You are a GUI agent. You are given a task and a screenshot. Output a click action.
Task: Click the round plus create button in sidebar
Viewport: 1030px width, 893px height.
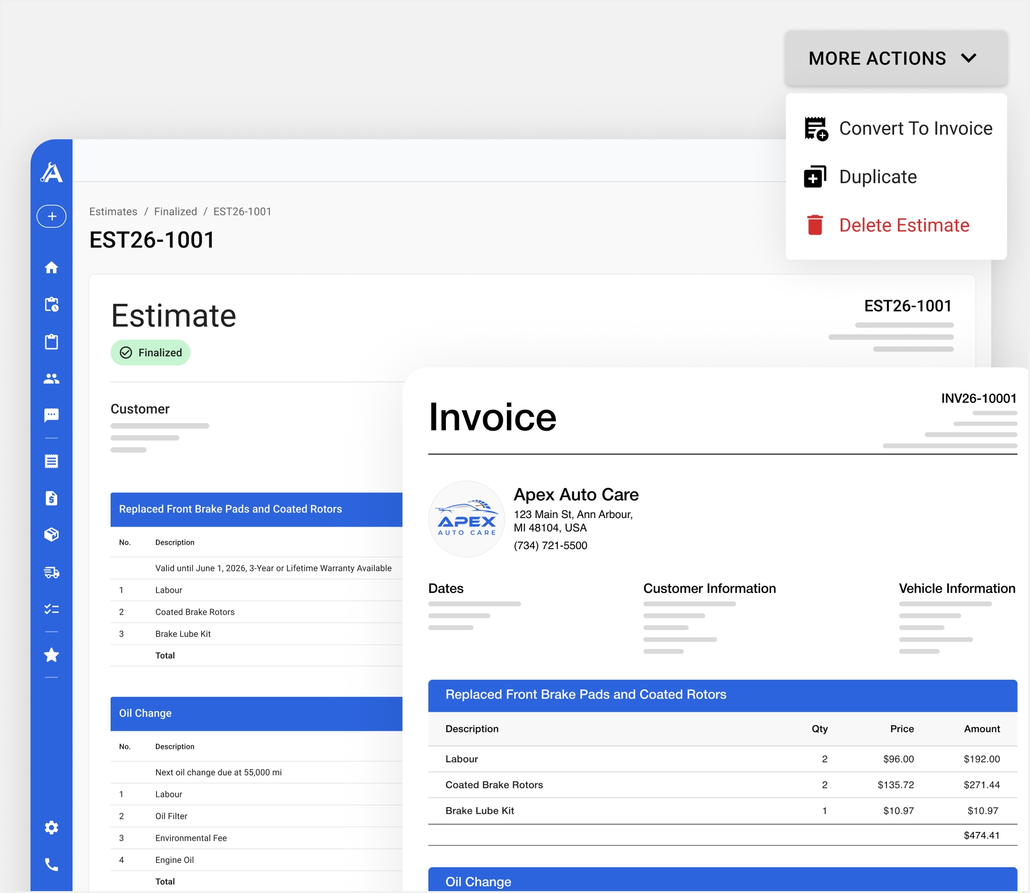51,216
